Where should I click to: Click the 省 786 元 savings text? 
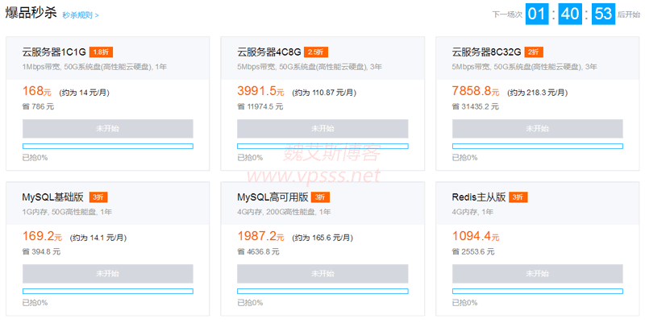click(x=38, y=107)
